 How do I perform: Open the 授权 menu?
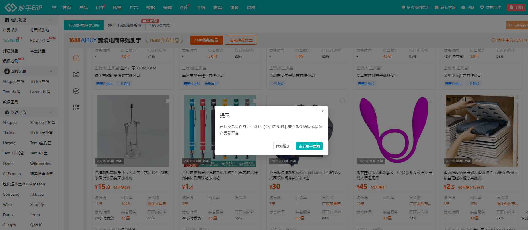[251, 7]
